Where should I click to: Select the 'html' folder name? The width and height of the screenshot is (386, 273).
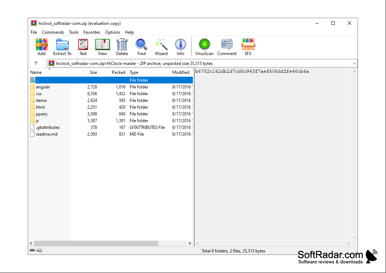pos(40,107)
